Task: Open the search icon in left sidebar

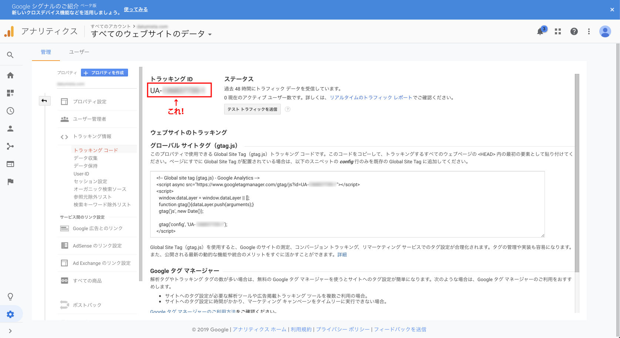Action: [10, 55]
